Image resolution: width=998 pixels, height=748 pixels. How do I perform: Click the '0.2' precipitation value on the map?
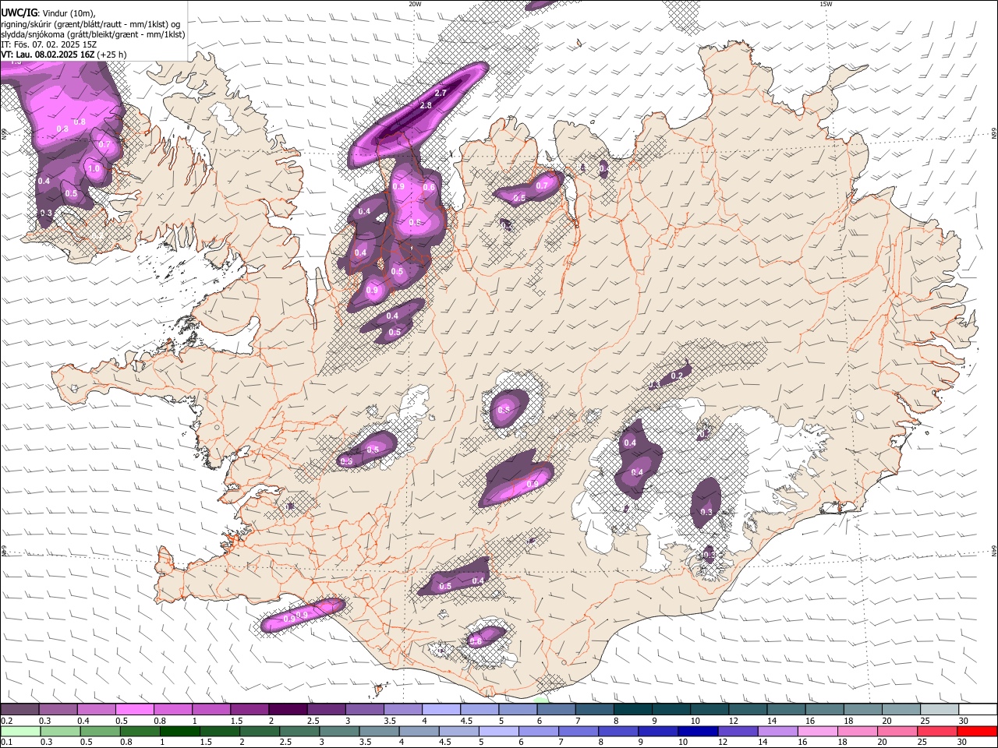677,376
